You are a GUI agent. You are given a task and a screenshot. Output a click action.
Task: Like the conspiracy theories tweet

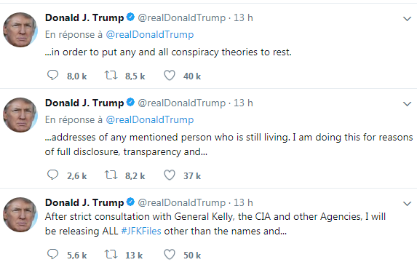click(x=170, y=75)
